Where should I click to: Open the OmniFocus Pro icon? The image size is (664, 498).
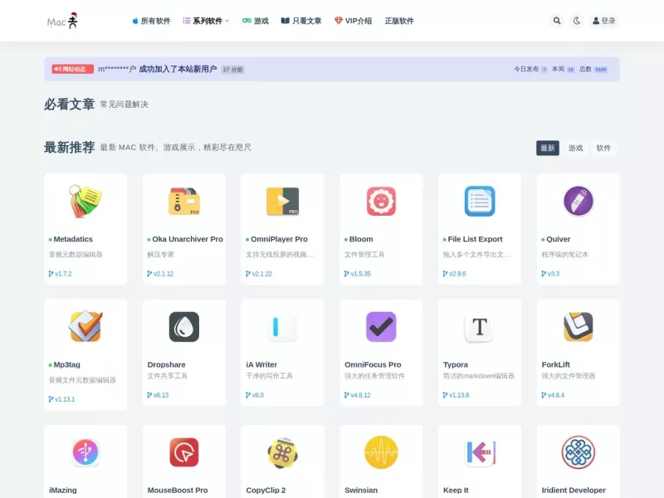click(381, 326)
